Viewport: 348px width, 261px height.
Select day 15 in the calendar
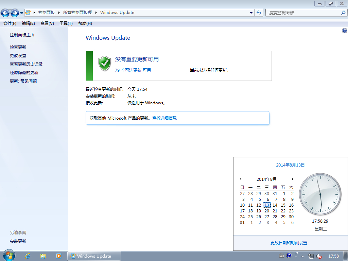coord(283,205)
